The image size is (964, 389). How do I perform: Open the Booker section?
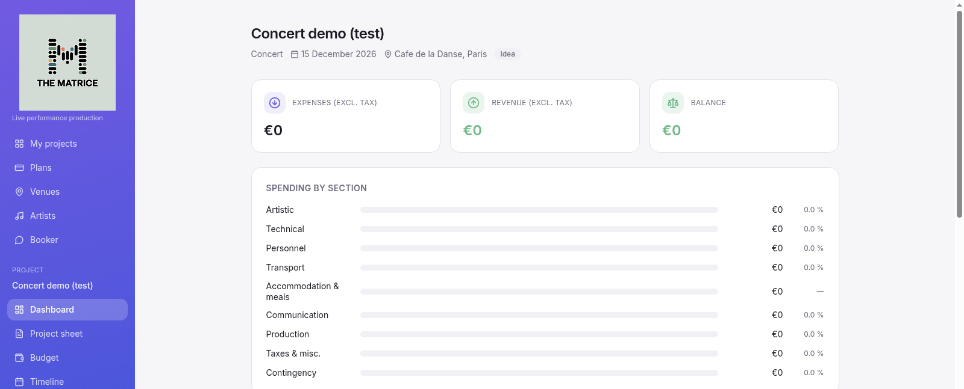(x=67, y=240)
